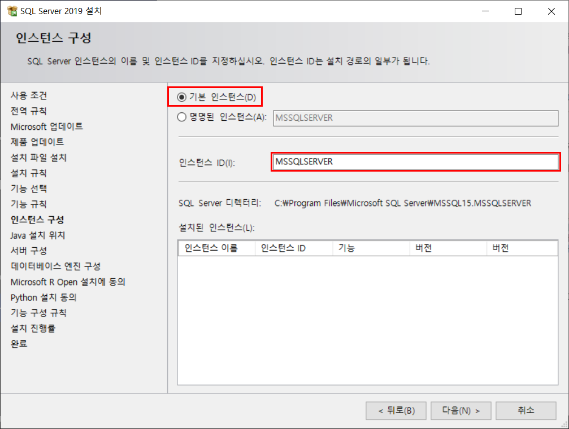The width and height of the screenshot is (569, 429).
Task: Click the 설치 규칙 step
Action: tap(29, 173)
